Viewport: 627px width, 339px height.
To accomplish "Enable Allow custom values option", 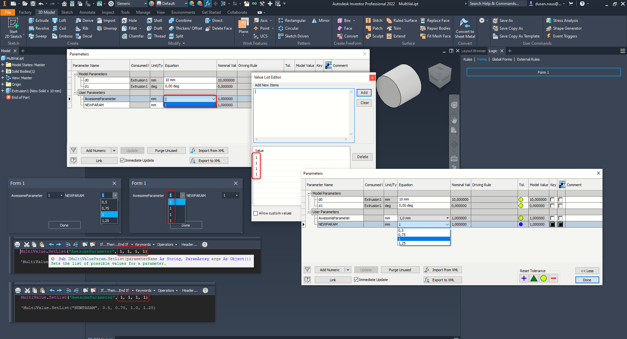I will 256,213.
